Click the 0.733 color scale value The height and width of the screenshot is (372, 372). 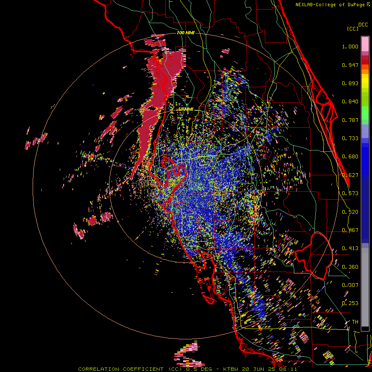point(350,138)
